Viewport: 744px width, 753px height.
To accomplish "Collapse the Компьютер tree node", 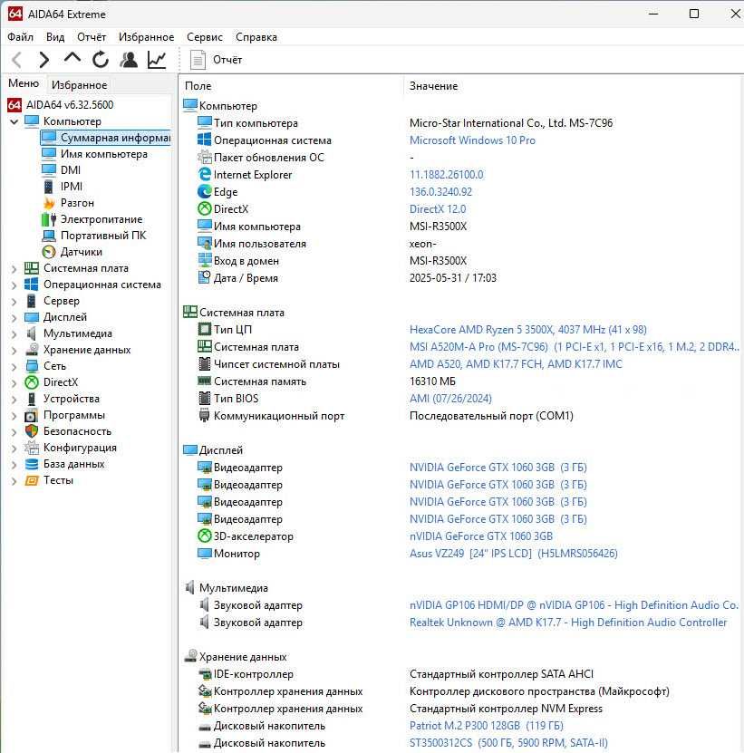I will coord(14,121).
